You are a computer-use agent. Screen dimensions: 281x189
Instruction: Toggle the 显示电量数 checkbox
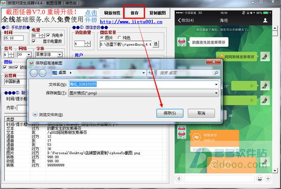(34, 41)
